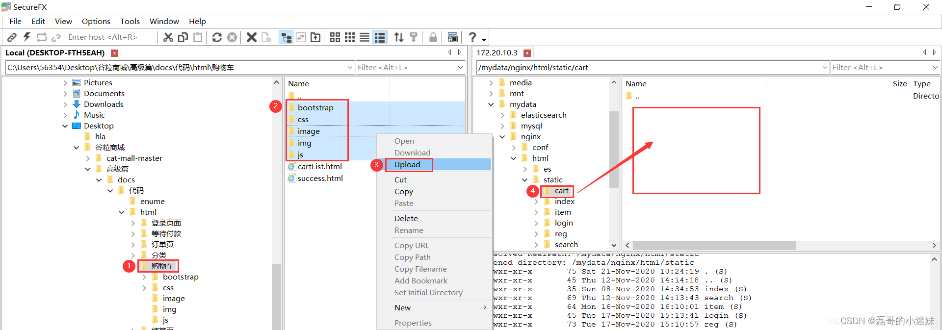Click the Quick Connect lightning icon
The height and width of the screenshot is (330, 942).
(x=27, y=37)
